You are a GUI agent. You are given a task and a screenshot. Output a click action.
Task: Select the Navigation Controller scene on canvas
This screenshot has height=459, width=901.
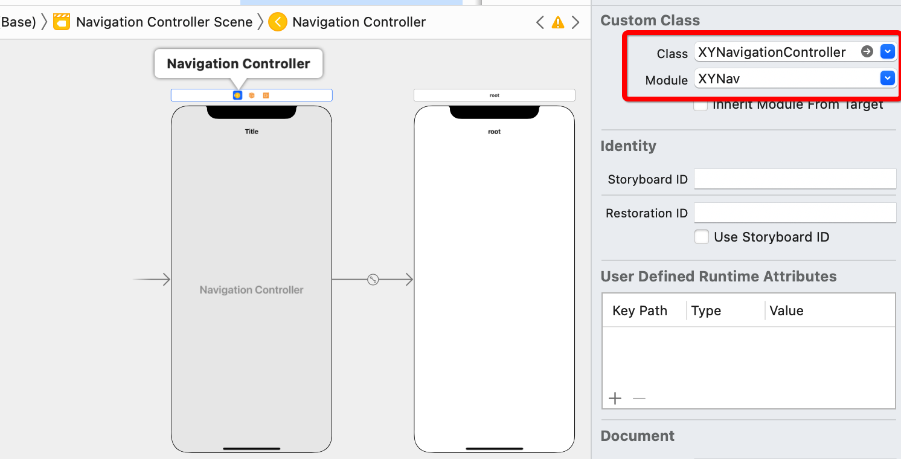tap(252, 279)
